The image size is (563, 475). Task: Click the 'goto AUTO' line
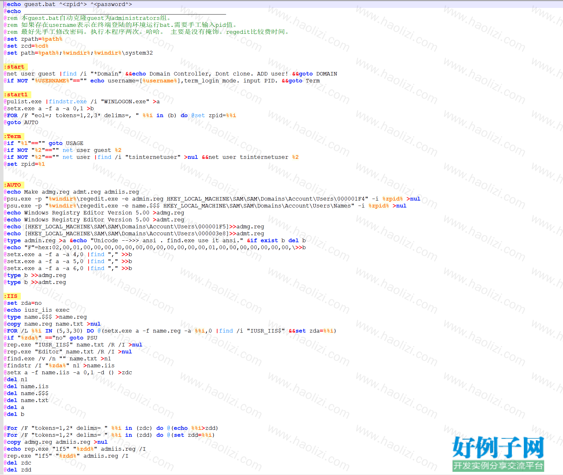(21, 122)
